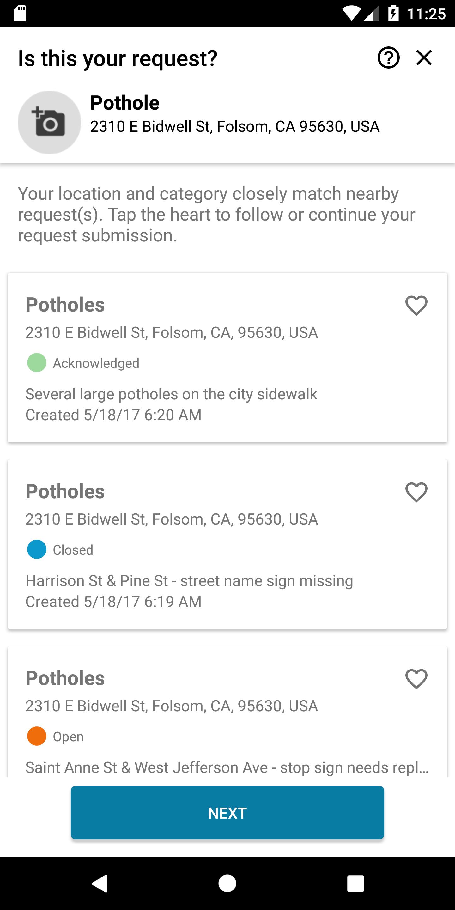Tap the blue Closed status dot

point(37,549)
